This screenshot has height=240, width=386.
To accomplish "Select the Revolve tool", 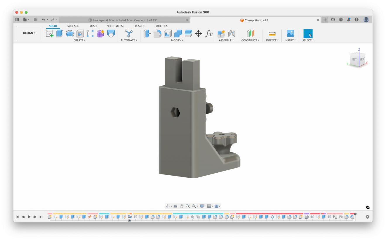I will [70, 33].
